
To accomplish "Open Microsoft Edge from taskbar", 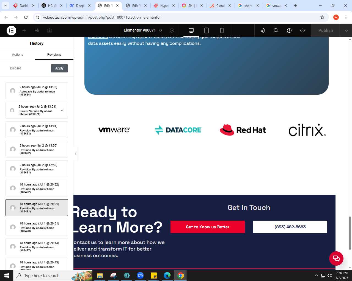I will [x=167, y=276].
